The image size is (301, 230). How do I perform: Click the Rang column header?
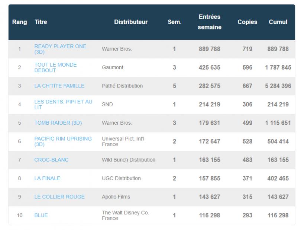pos(19,22)
